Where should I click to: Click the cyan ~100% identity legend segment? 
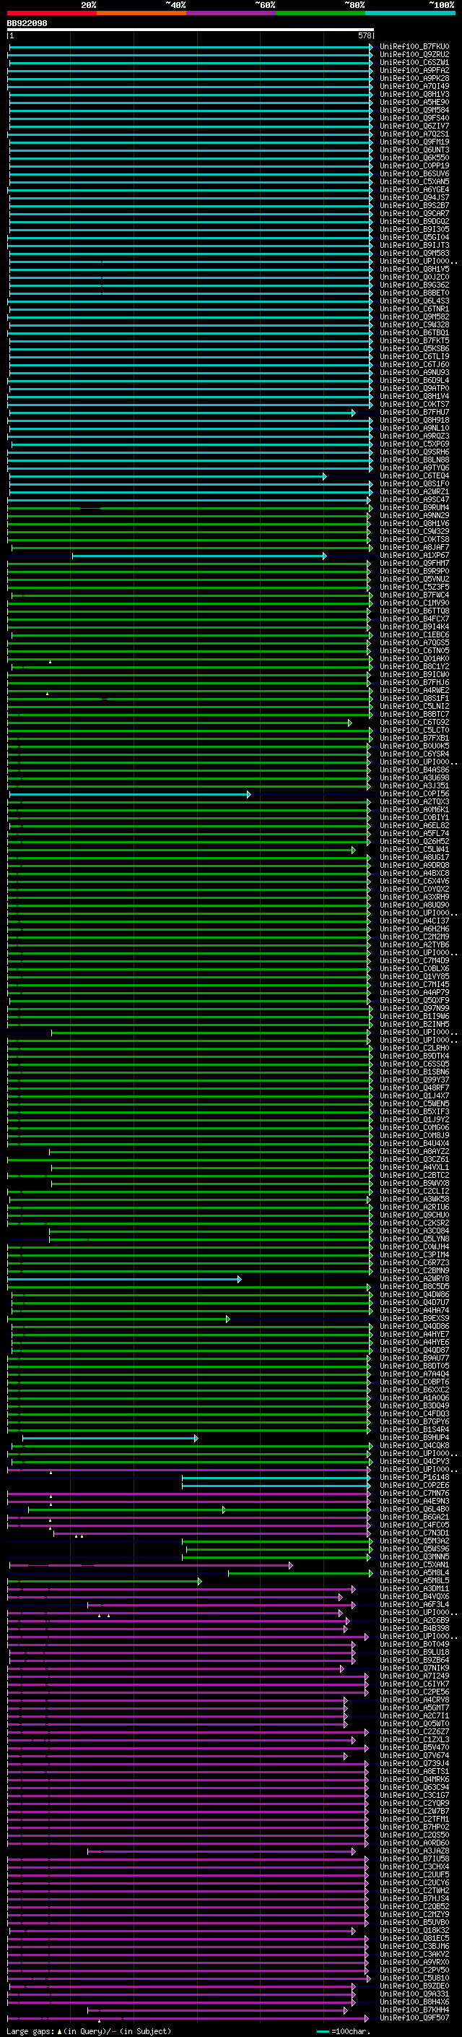(x=410, y=14)
